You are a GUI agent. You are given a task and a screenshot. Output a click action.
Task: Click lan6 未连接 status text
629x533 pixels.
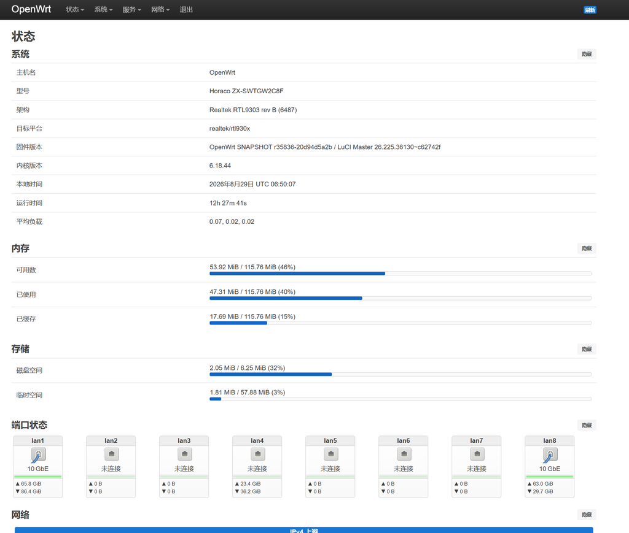click(x=403, y=469)
